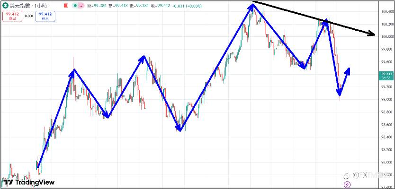Click the 98.200 price scale label

point(387,150)
